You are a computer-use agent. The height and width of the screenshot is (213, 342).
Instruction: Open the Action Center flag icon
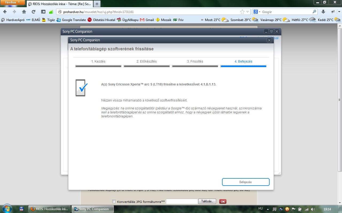(294, 209)
